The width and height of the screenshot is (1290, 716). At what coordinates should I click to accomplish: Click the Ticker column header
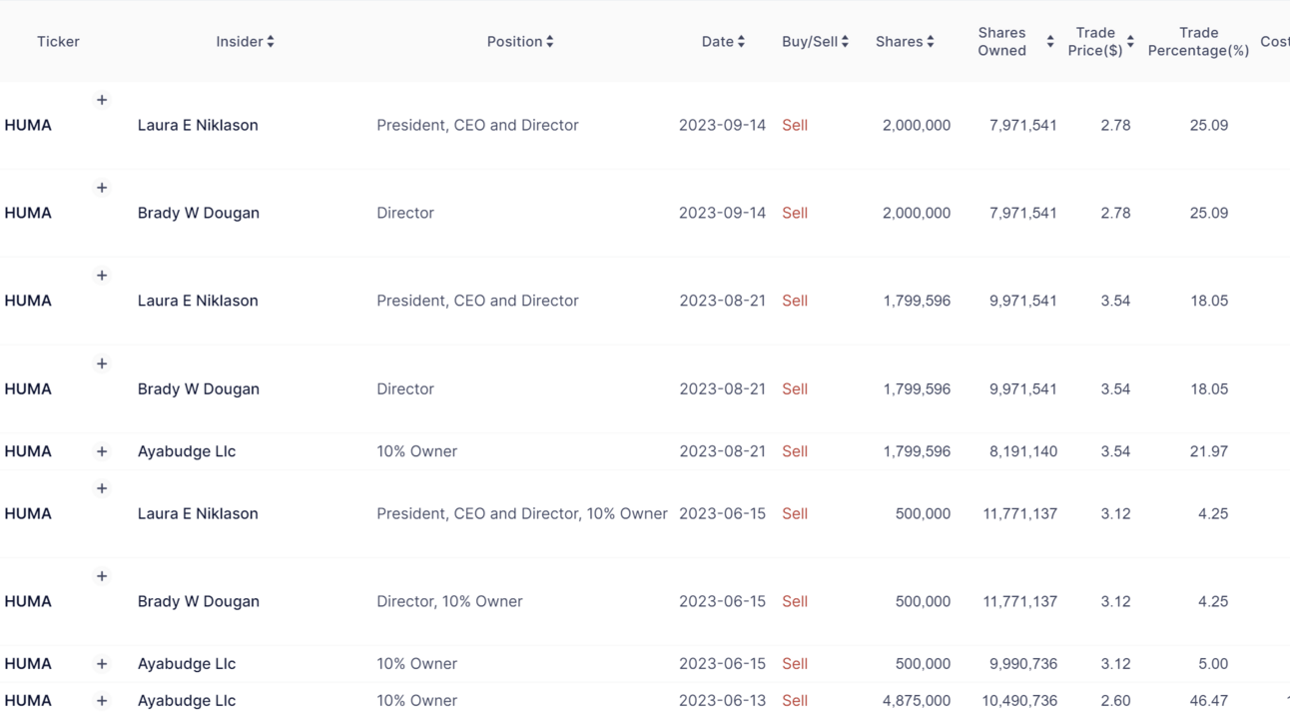[58, 41]
